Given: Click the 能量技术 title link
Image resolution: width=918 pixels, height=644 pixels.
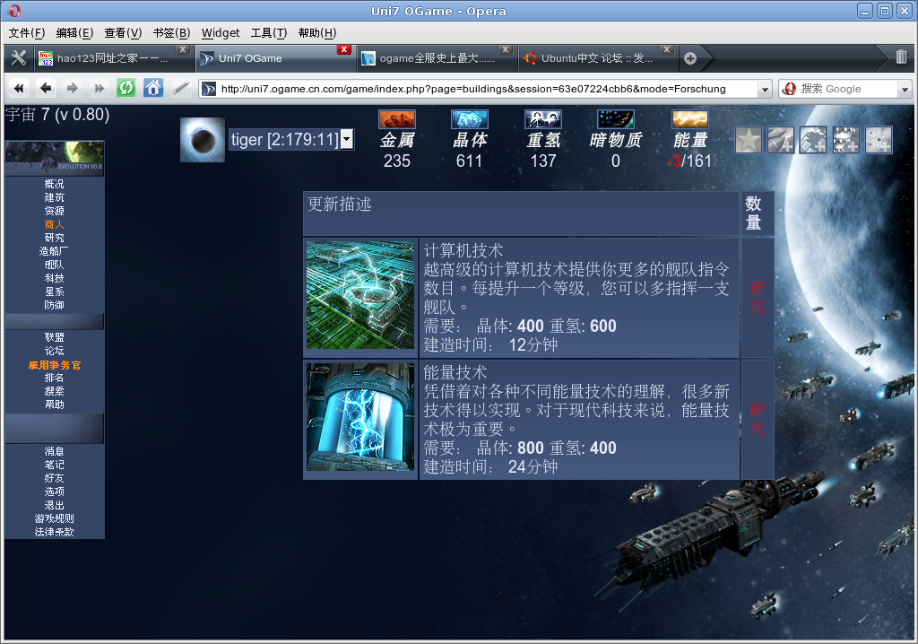Looking at the screenshot, I should [x=455, y=373].
